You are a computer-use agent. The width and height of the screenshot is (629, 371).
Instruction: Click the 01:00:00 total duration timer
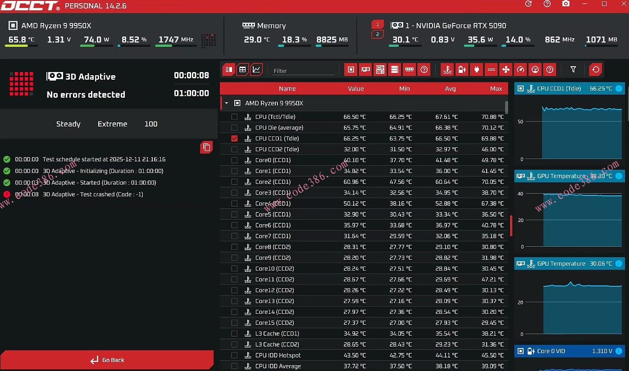191,94
